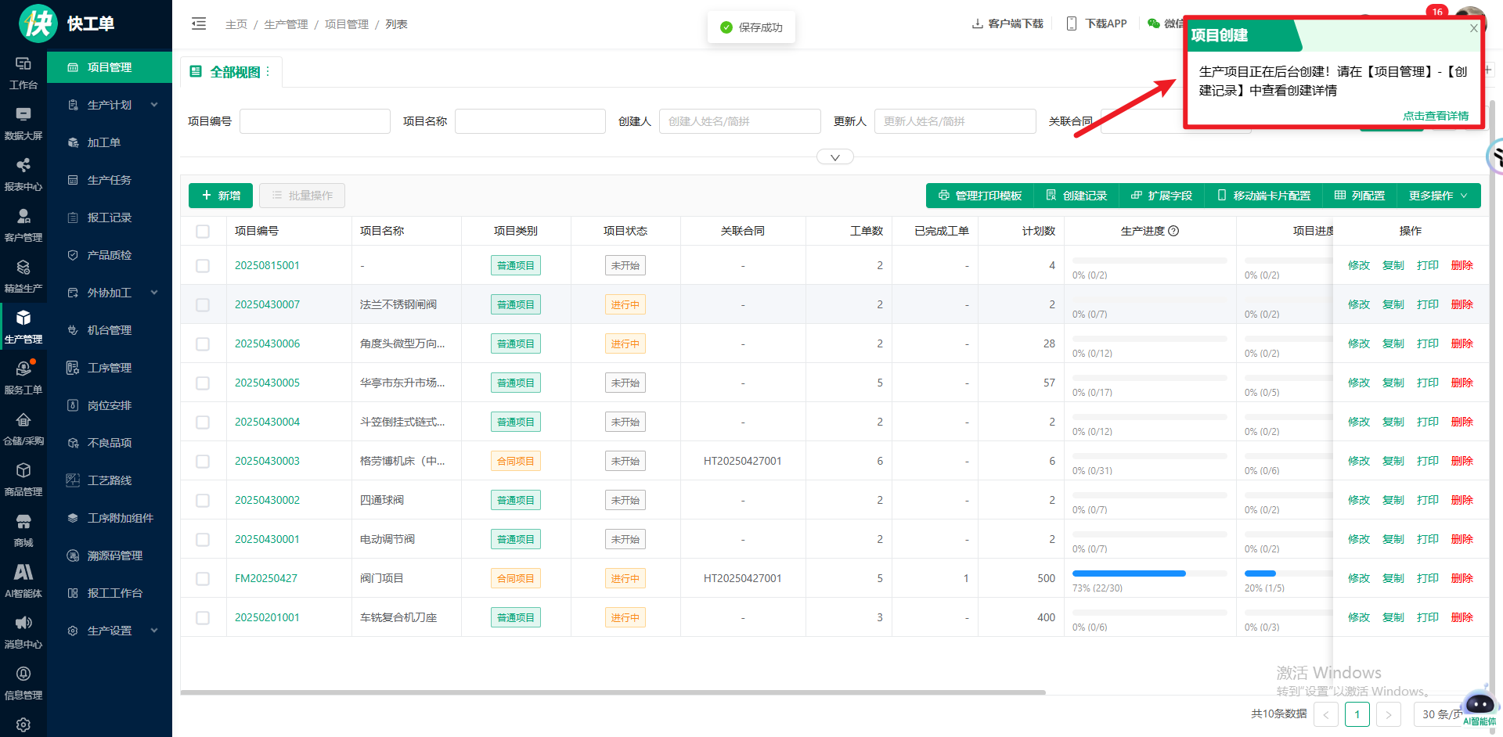Expand the search filter chevron

coord(834,157)
